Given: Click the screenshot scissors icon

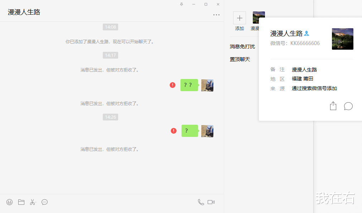Looking at the screenshot, I should coord(33,202).
